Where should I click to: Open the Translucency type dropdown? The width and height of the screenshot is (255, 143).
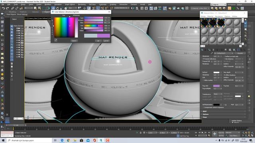pos(218,94)
